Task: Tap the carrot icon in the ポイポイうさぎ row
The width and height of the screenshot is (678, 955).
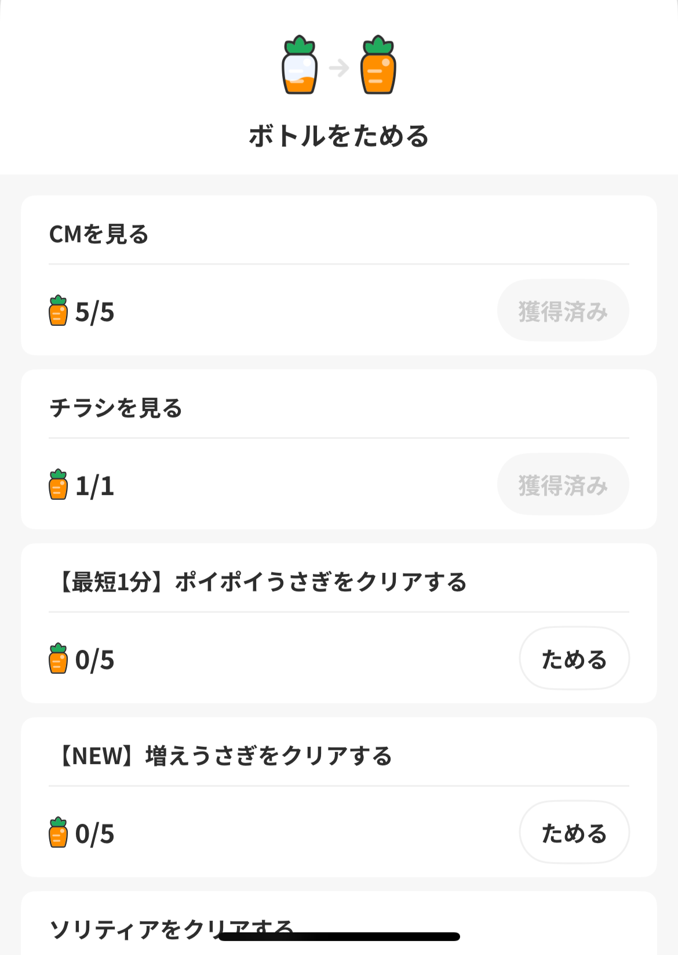Action: pos(58,659)
